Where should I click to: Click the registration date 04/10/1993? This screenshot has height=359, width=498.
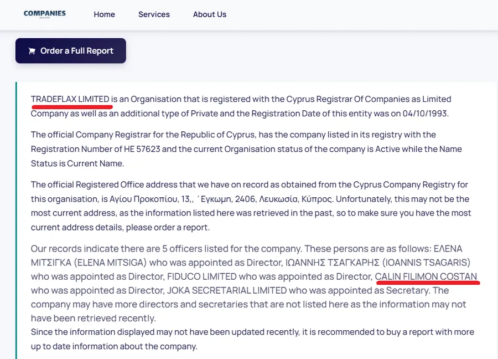(x=424, y=114)
